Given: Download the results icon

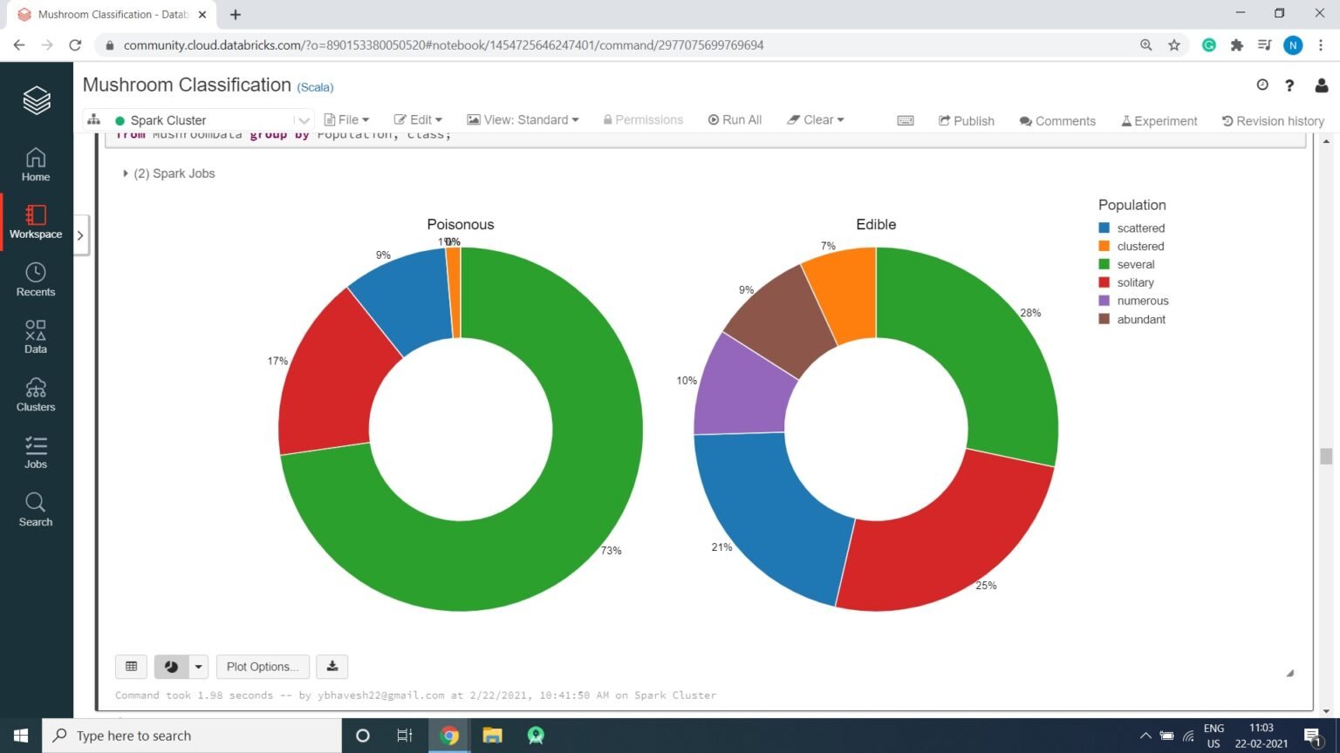Looking at the screenshot, I should tap(332, 667).
